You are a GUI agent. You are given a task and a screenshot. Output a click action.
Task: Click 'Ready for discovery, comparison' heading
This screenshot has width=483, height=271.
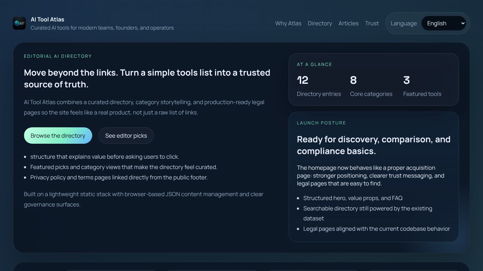tap(374, 145)
